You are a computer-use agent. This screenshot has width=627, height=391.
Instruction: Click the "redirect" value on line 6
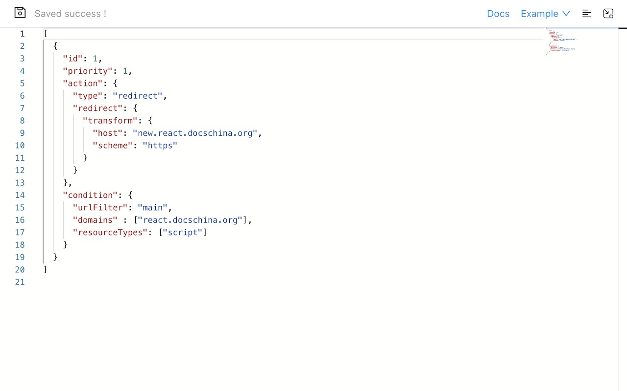pyautogui.click(x=138, y=96)
